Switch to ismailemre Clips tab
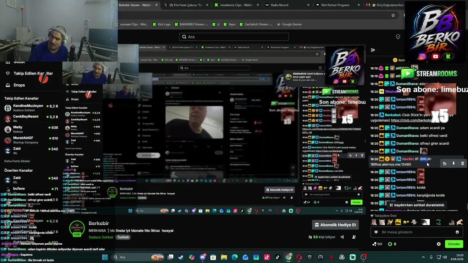Screen dimensions: 468x263 [x=236, y=5]
